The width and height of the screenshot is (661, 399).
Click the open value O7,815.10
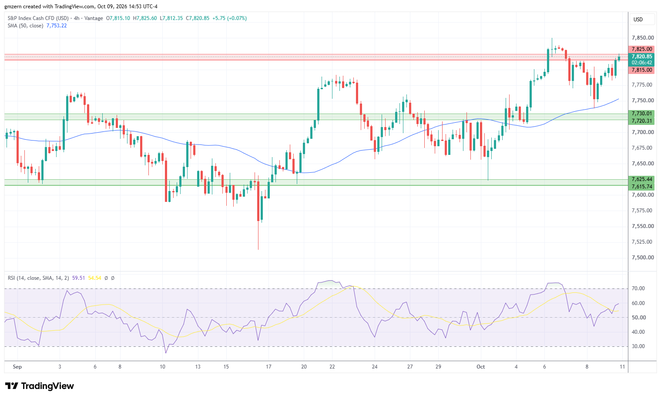(118, 18)
